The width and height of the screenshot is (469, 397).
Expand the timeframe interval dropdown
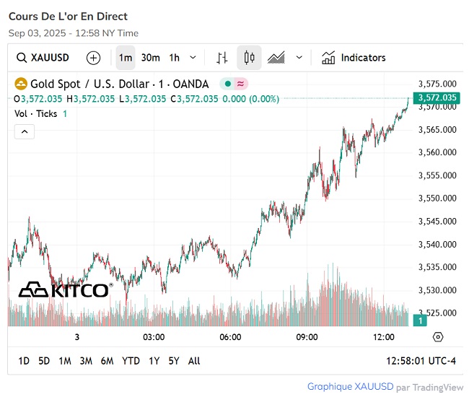(x=193, y=57)
